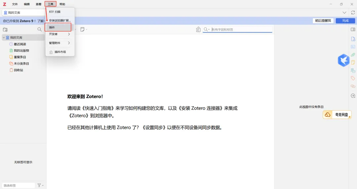Open the 帮助 menu

62,4
